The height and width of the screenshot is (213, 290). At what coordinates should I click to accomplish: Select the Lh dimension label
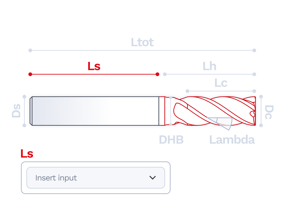point(209,66)
